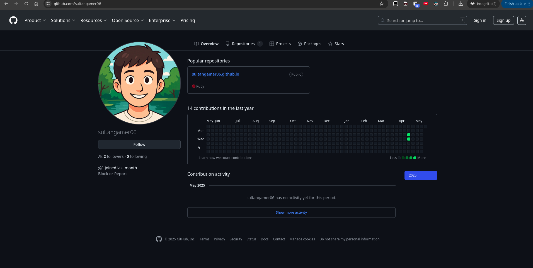Open the Open Source dropdown
Screen dimensions: 533x268
click(128, 20)
